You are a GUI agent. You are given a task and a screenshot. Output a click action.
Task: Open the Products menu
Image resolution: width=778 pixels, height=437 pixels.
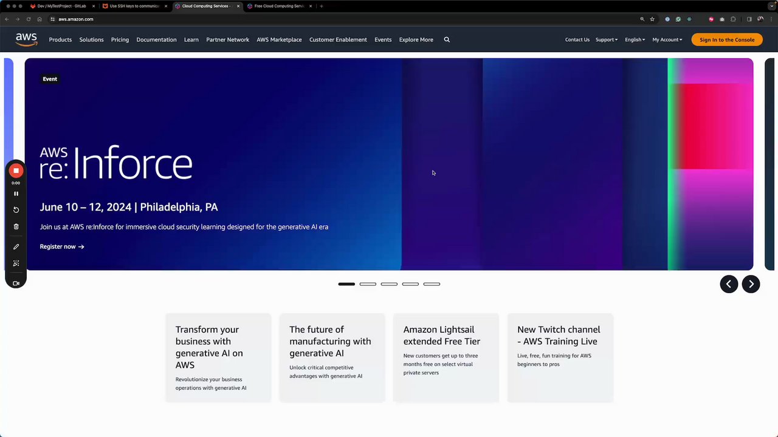[60, 39]
